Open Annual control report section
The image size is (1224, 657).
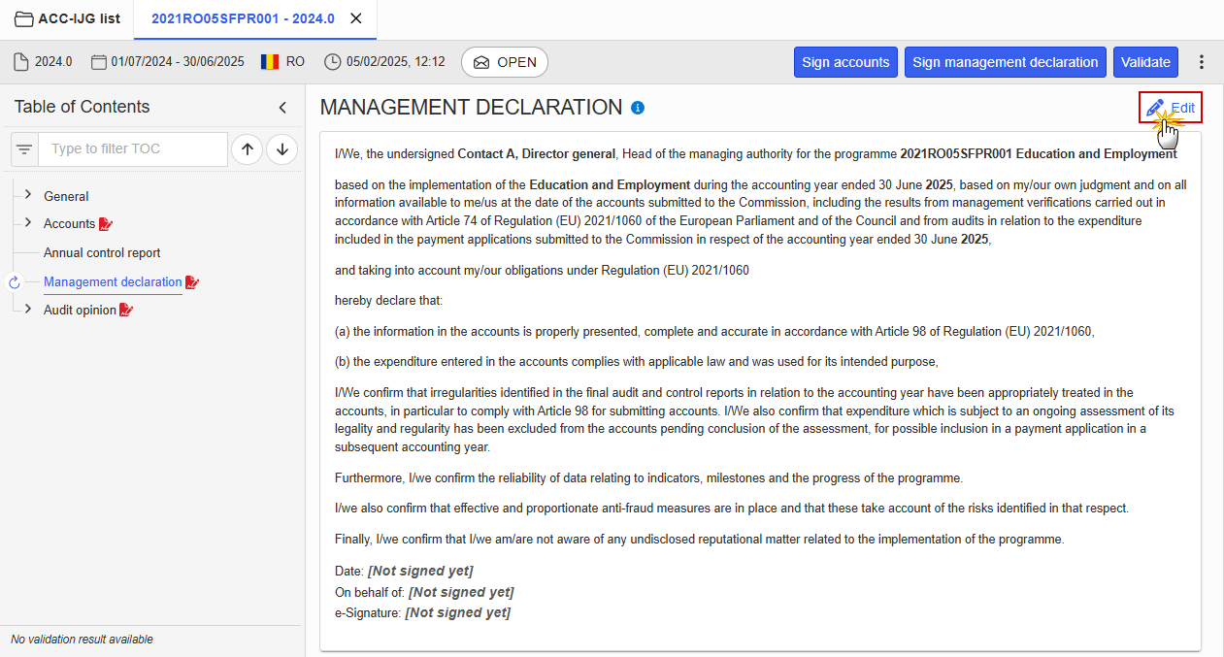(x=102, y=252)
